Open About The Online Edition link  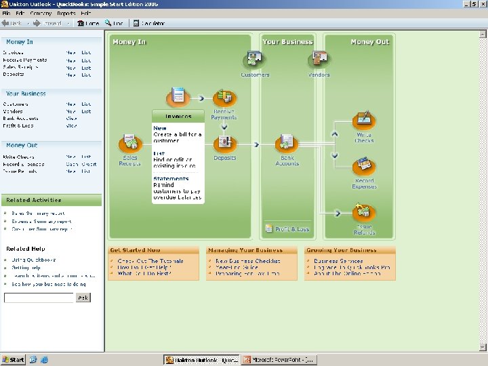tap(347, 273)
